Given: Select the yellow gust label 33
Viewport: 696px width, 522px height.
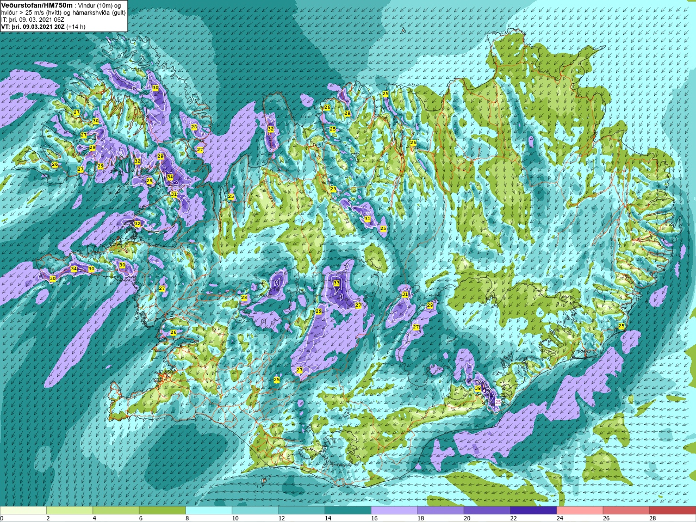Looking at the screenshot, I should (337, 283).
